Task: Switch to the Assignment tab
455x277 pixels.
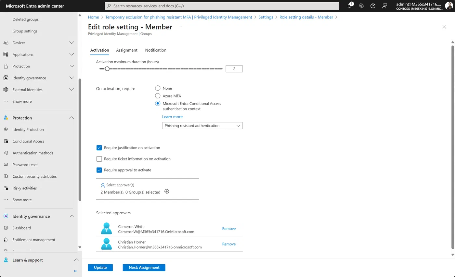Action: coord(127,50)
